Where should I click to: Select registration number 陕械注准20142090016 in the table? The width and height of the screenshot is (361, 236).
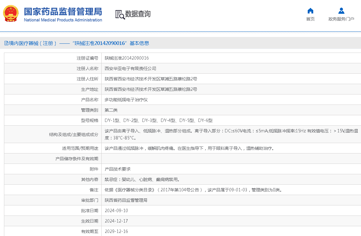(127, 58)
